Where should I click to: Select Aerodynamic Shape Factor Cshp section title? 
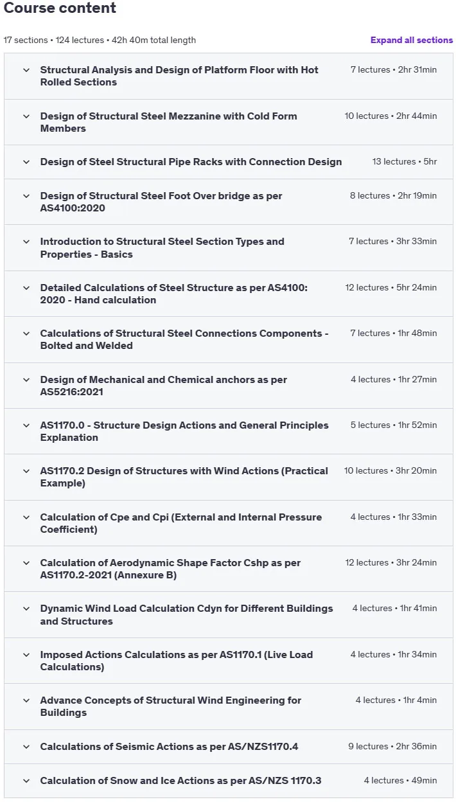tap(170, 569)
